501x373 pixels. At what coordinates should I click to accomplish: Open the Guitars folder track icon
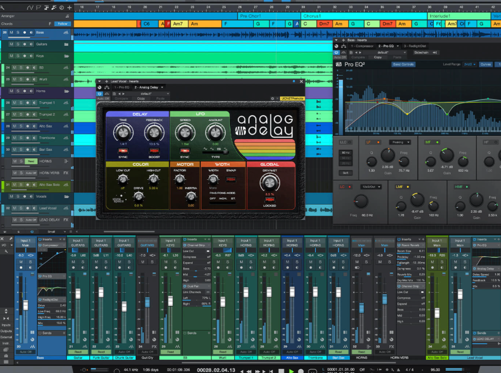tap(66, 44)
